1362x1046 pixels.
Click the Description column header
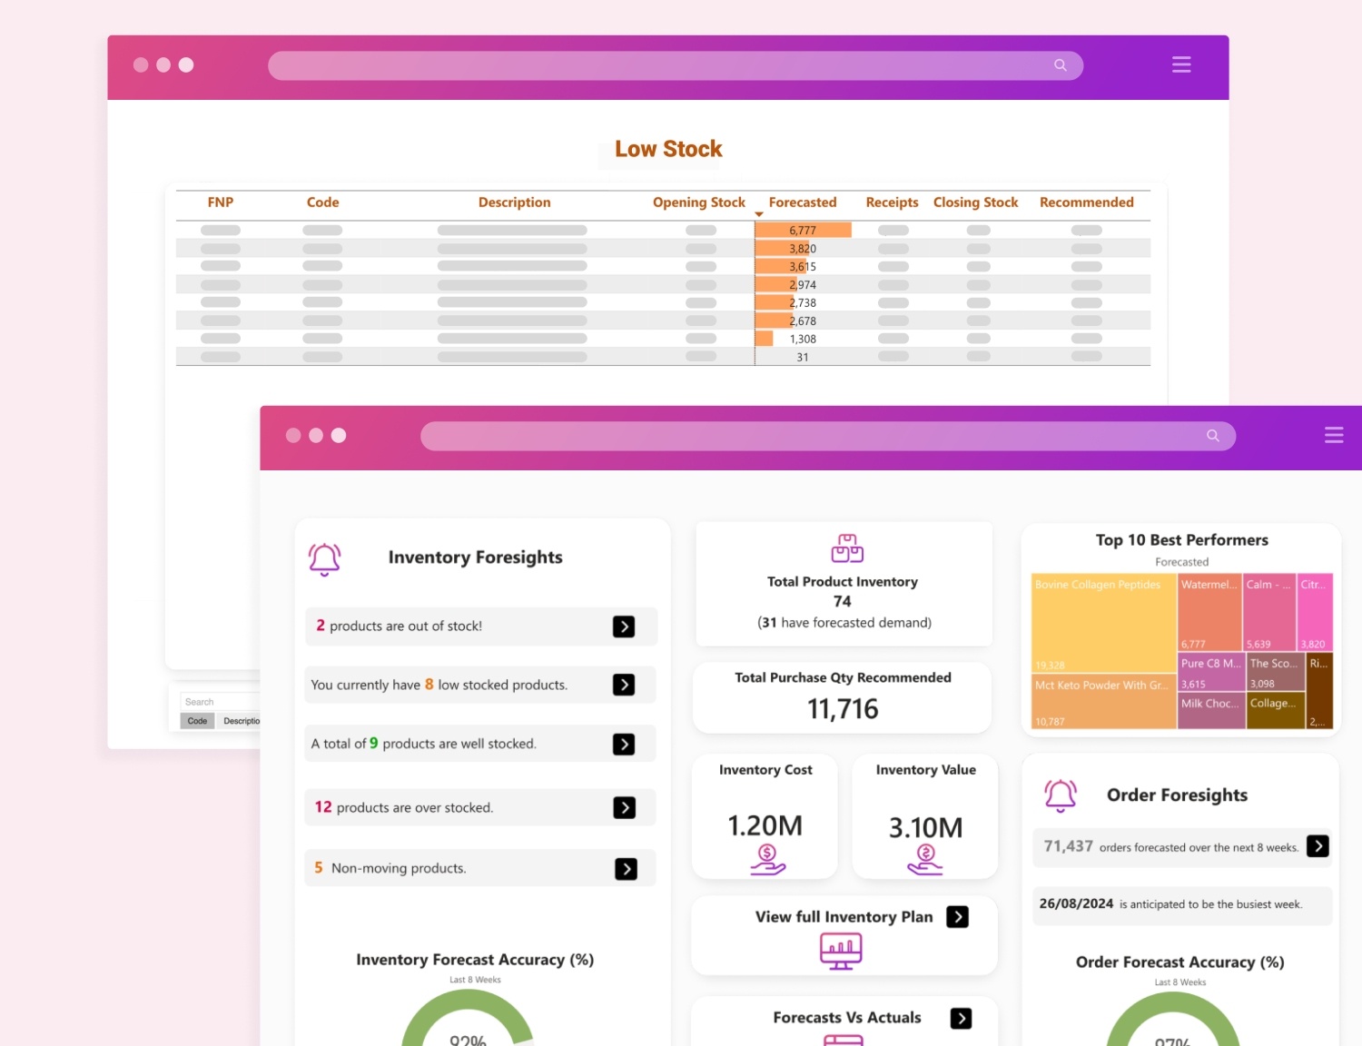coord(514,202)
